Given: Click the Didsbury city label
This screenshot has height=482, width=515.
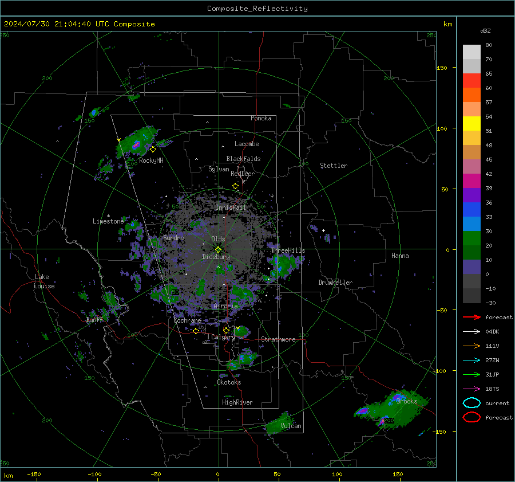Looking at the screenshot, I should click(x=216, y=257).
